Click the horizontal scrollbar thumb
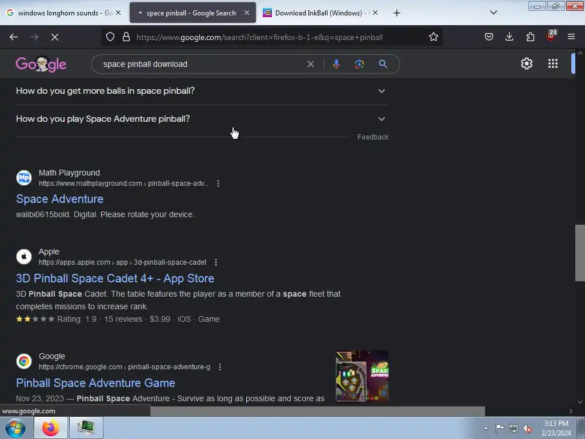The height and width of the screenshot is (439, 585). pos(318,412)
